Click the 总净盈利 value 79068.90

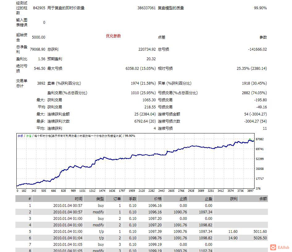pyautogui.click(x=38, y=49)
